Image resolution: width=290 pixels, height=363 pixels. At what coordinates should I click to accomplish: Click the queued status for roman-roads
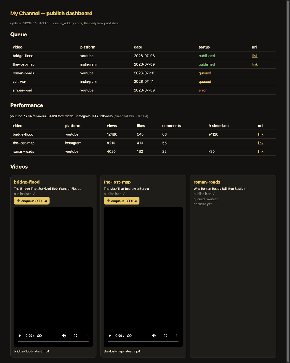pos(205,73)
